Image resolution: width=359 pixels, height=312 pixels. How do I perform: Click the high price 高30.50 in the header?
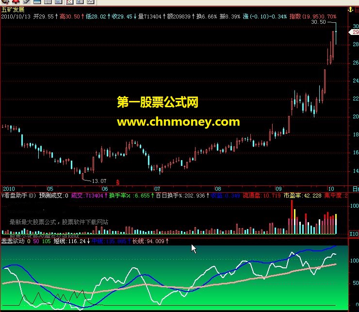[x=69, y=16]
